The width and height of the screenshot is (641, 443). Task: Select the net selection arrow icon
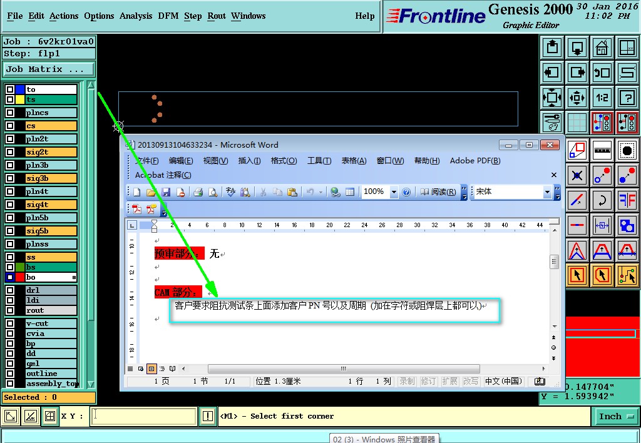(x=627, y=275)
